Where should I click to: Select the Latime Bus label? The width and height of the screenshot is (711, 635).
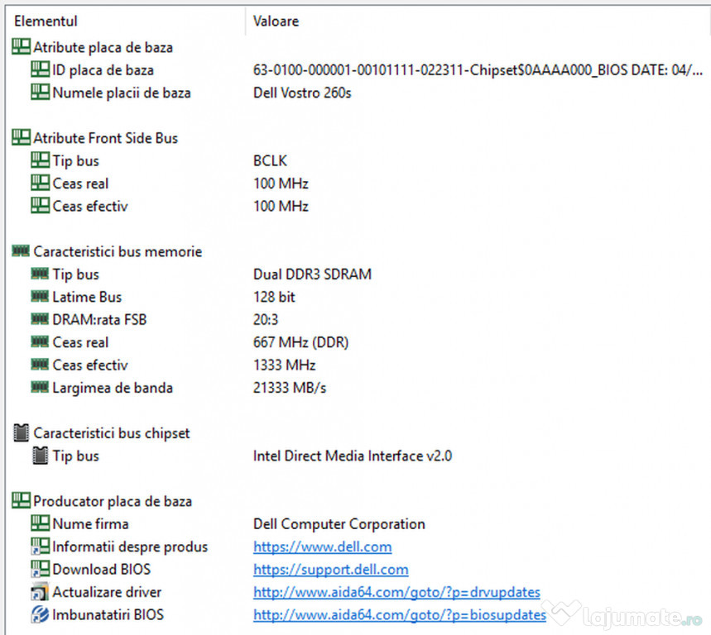click(87, 297)
